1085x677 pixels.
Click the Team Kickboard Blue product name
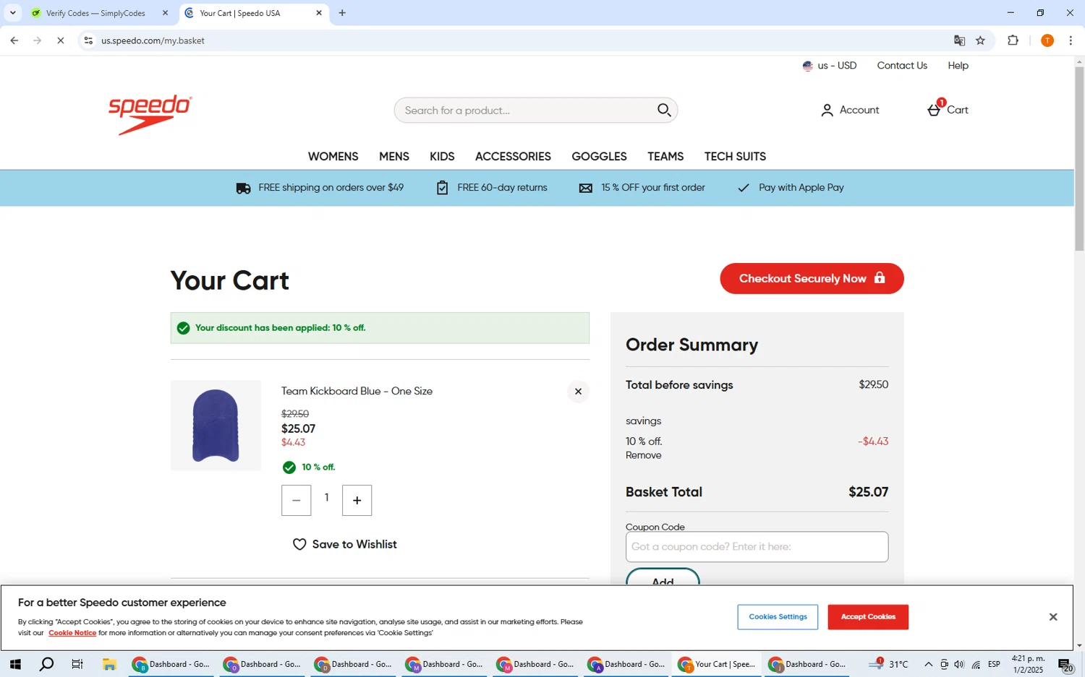coord(357,391)
